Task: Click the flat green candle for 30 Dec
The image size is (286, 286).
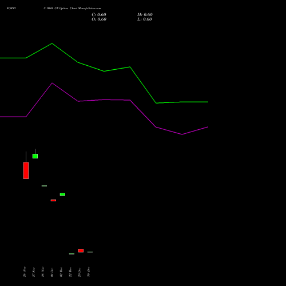Action: tap(90, 252)
